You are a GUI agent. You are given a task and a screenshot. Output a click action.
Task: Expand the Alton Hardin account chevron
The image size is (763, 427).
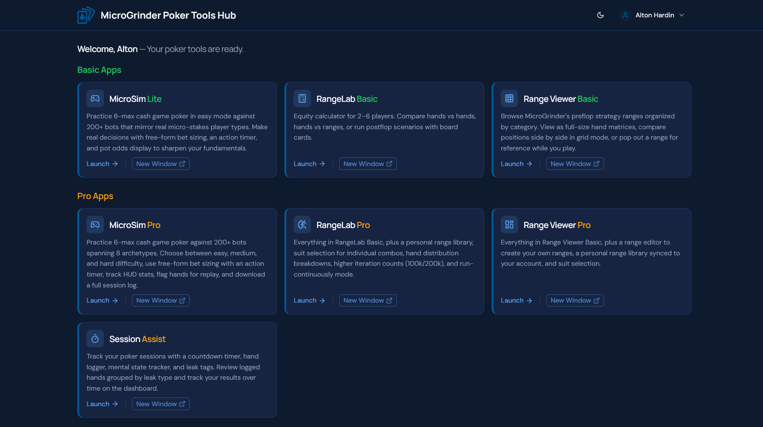[x=682, y=15]
